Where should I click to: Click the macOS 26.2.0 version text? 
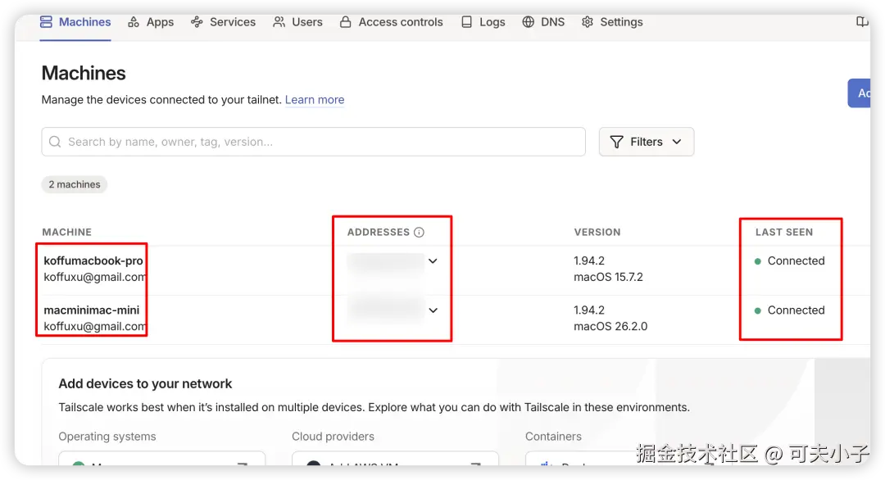[610, 326]
